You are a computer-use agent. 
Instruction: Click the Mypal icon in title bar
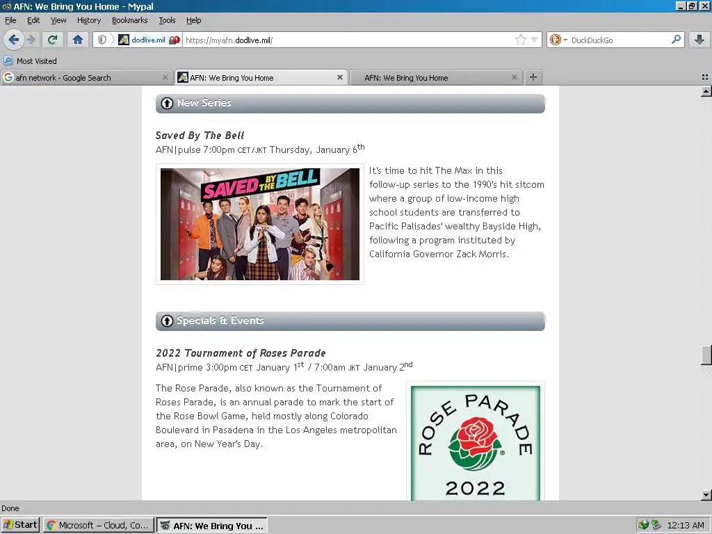(6, 6)
